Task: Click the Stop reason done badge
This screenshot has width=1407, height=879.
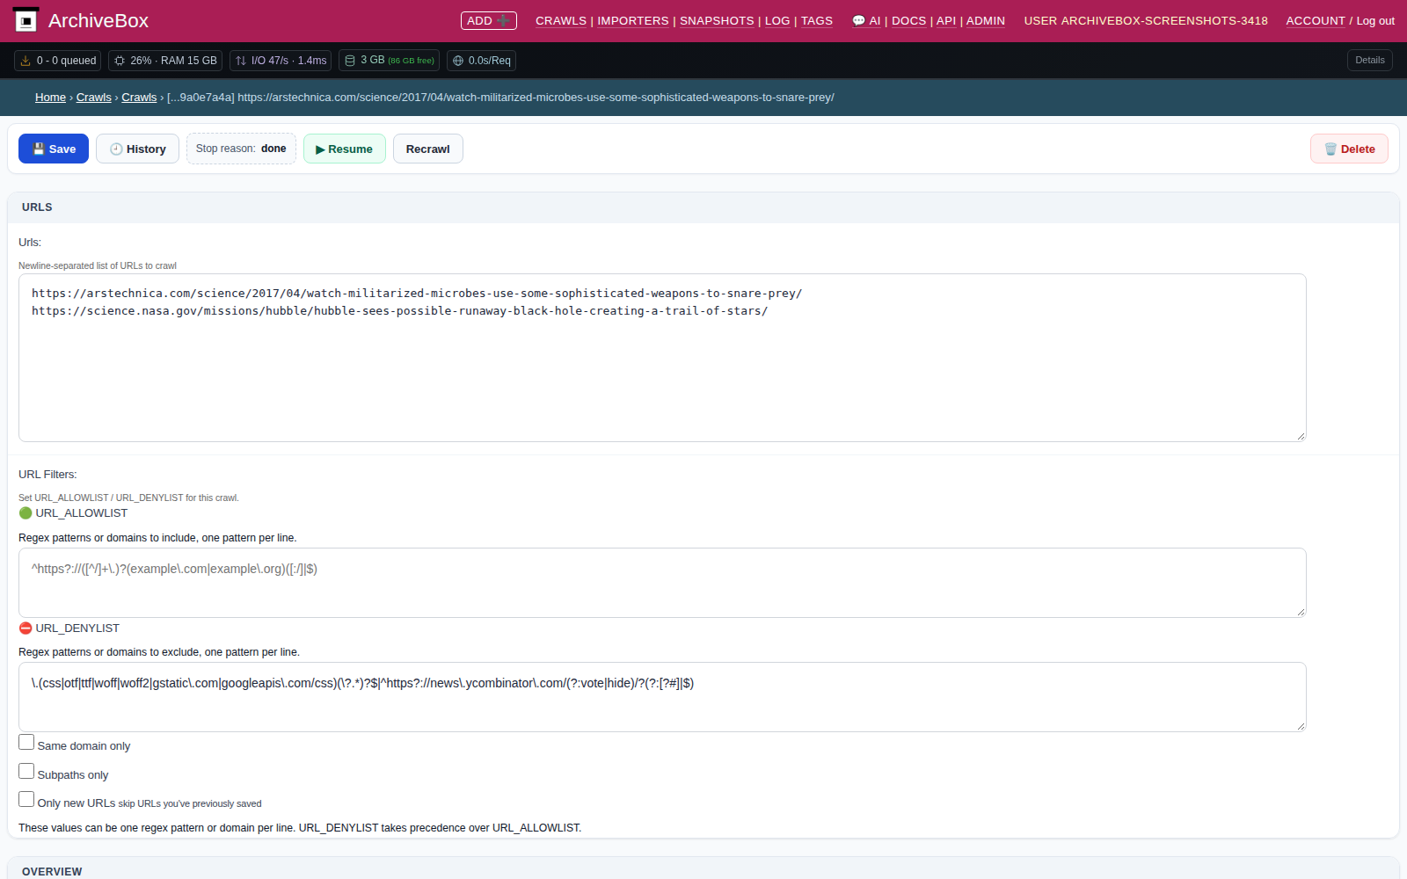Action: click(241, 149)
